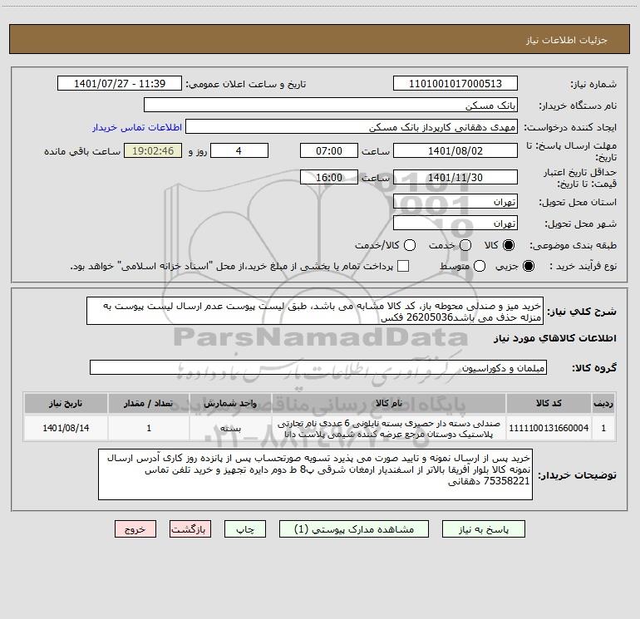This screenshot has width=640, height=619.
Task: Click the کد کالا column header
Action: (x=549, y=403)
